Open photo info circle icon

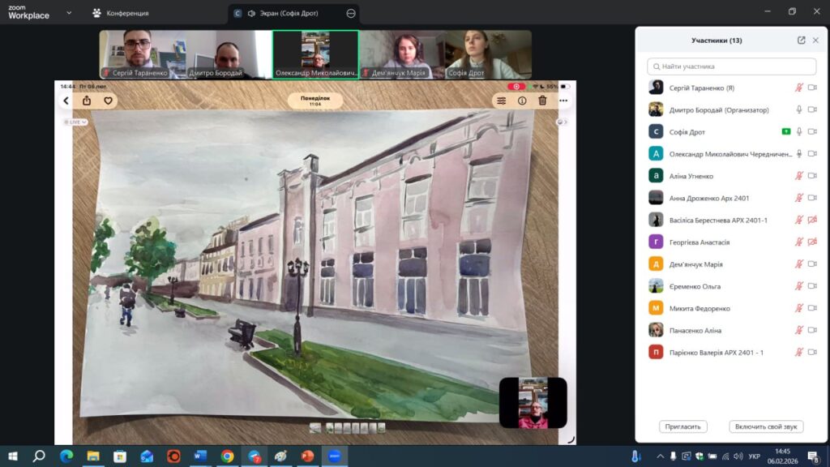coord(522,101)
